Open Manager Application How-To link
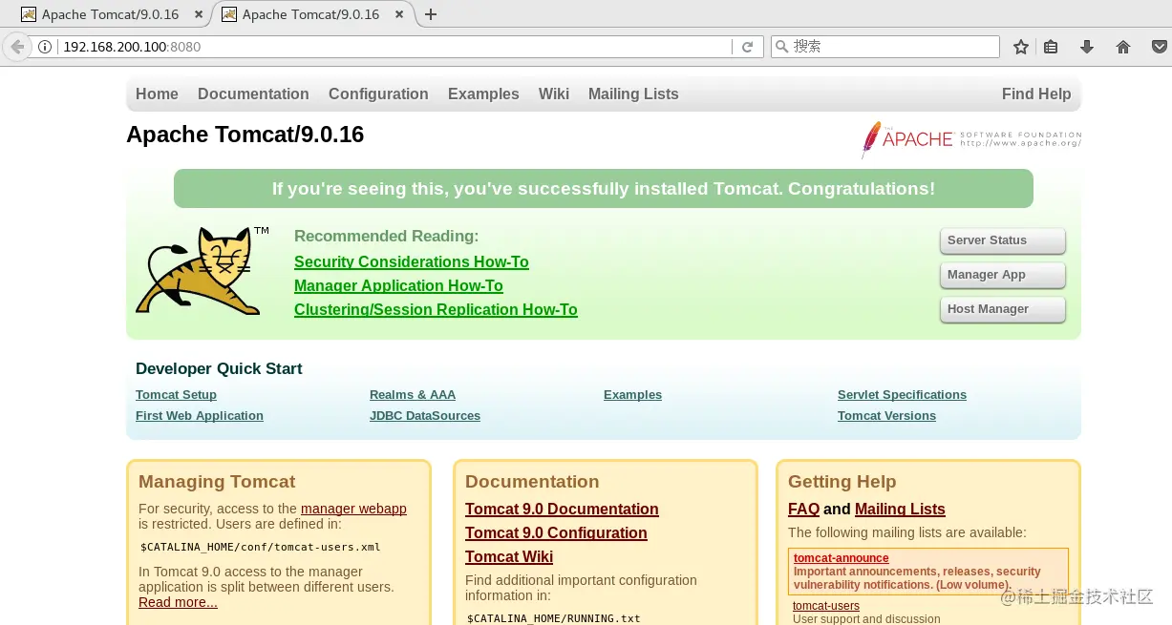 398,285
